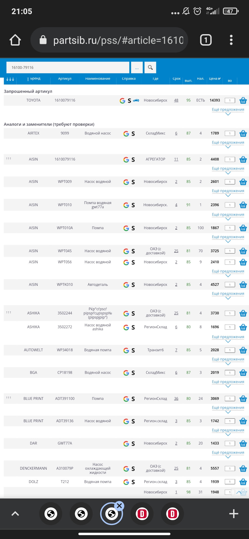Click the quantity box for AISIN WPT009

click(230, 182)
